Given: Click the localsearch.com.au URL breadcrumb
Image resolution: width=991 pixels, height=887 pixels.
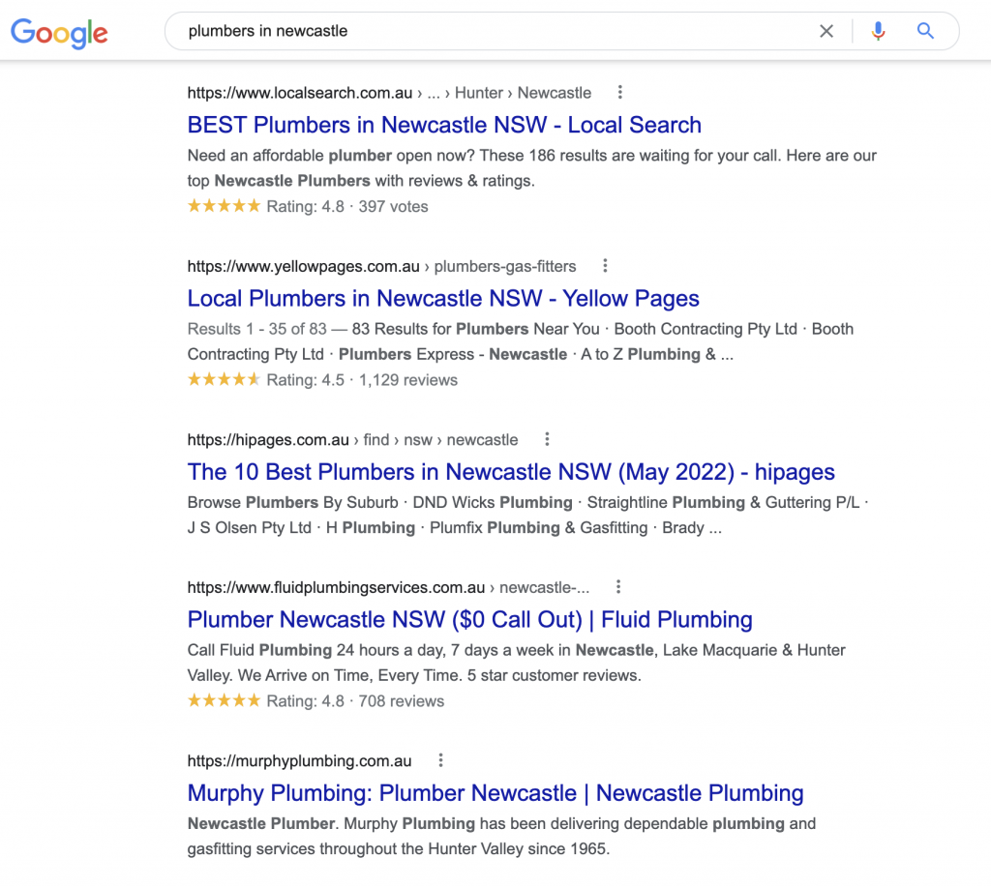Looking at the screenshot, I should point(389,93).
